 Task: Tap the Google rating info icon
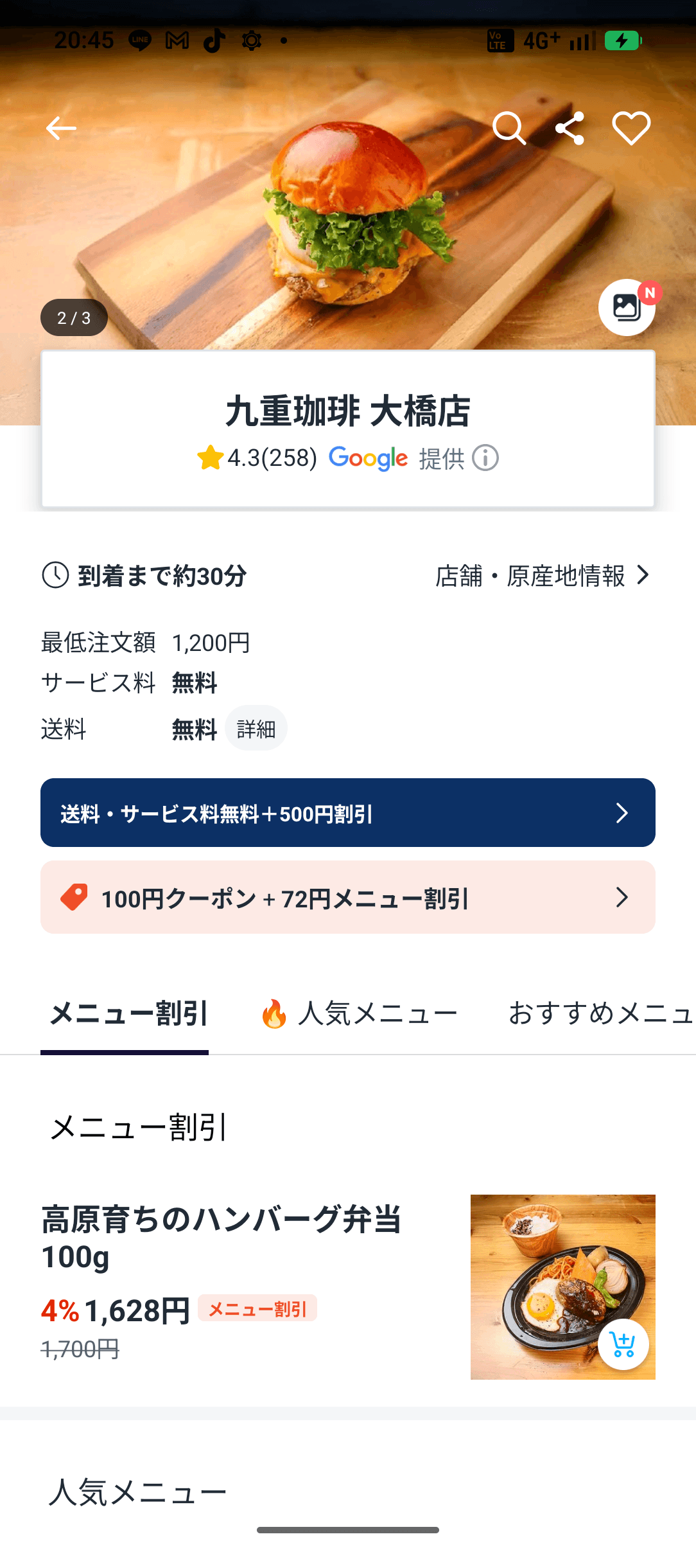pos(485,458)
